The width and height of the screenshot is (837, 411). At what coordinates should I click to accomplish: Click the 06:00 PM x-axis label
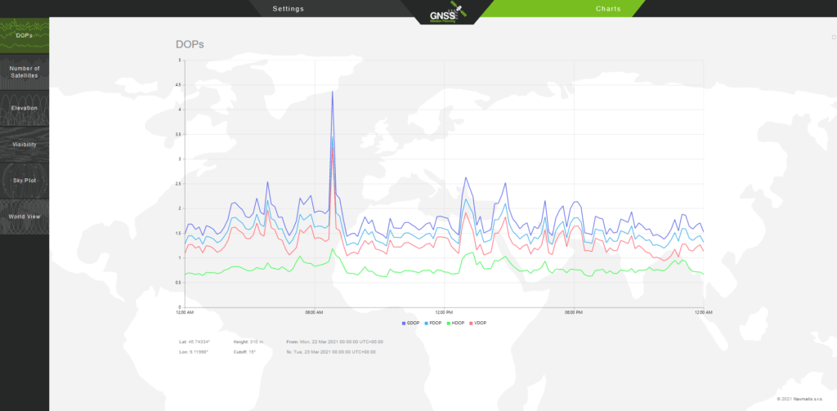(x=574, y=312)
